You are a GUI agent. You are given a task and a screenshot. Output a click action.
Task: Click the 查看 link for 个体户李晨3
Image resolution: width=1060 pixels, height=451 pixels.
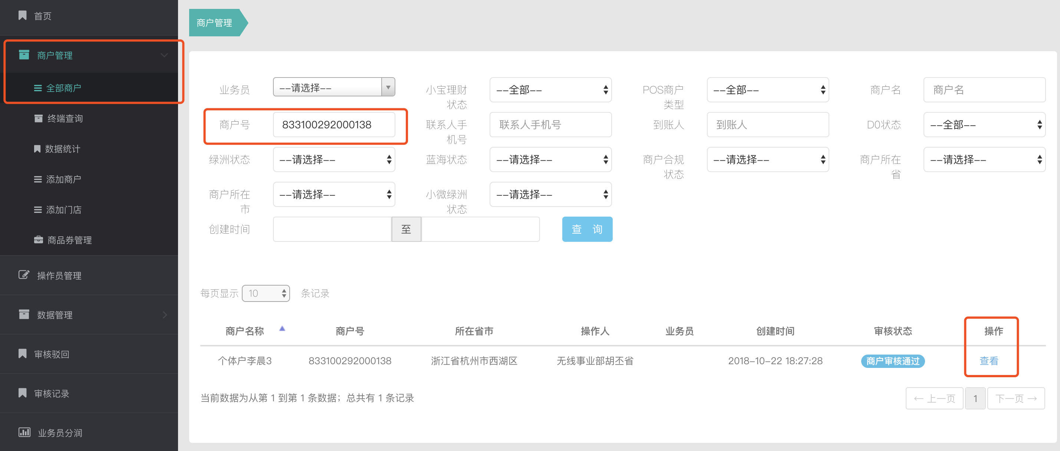click(x=989, y=361)
